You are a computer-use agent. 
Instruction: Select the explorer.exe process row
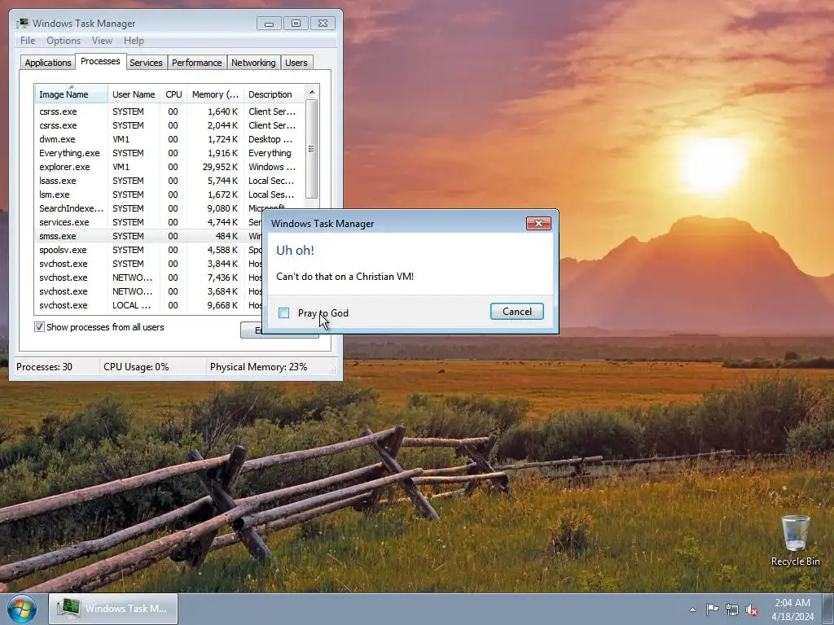[x=169, y=167]
